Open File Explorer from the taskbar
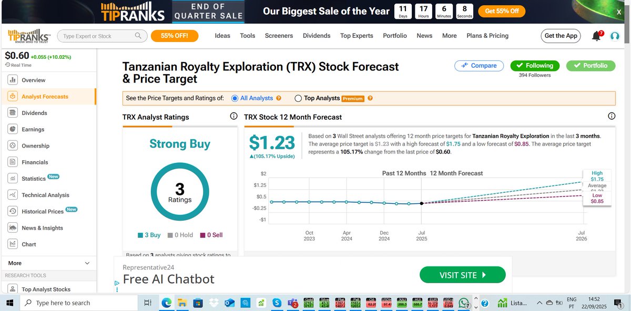 coord(182,303)
